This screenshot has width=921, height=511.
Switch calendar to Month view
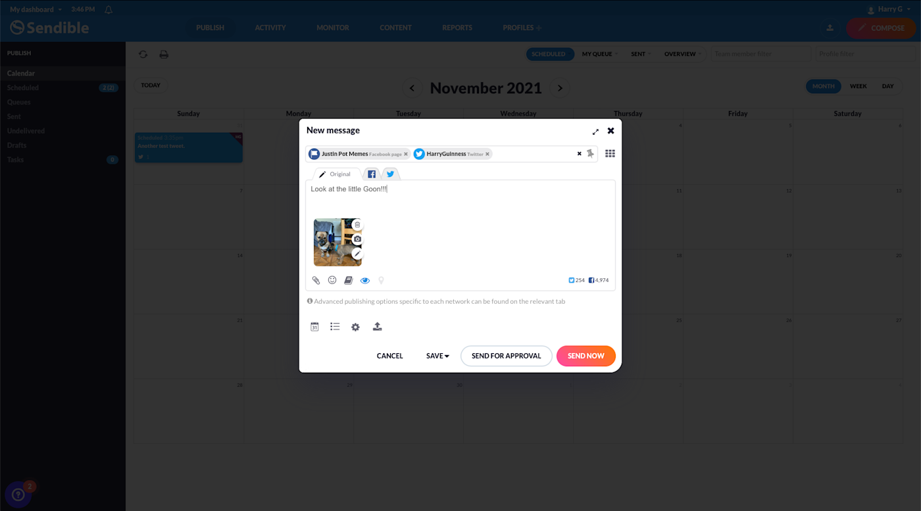[823, 86]
